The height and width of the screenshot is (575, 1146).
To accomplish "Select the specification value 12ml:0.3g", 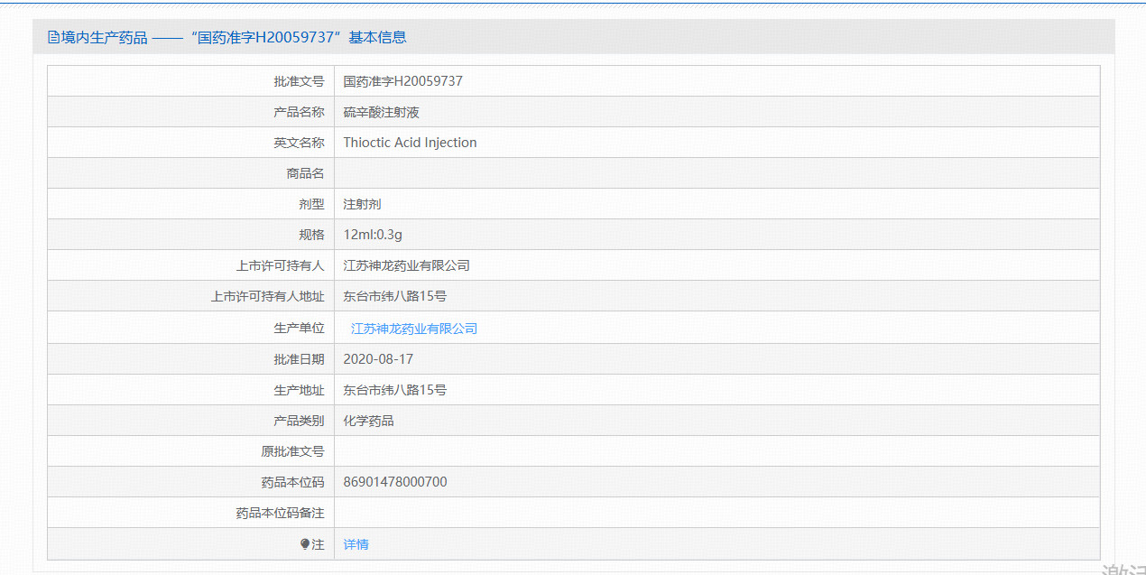I will coord(372,235).
